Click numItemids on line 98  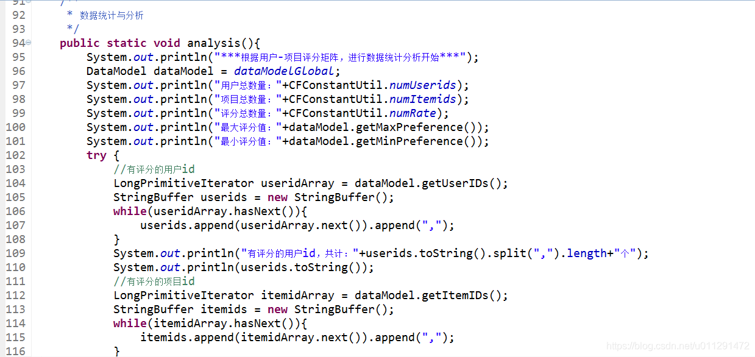click(x=424, y=99)
